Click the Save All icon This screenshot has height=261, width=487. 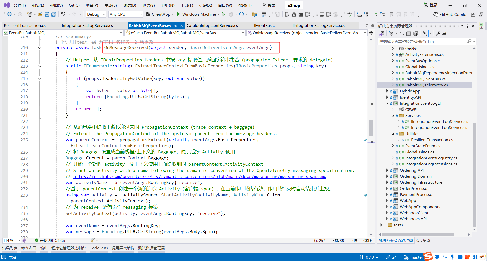pos(54,14)
